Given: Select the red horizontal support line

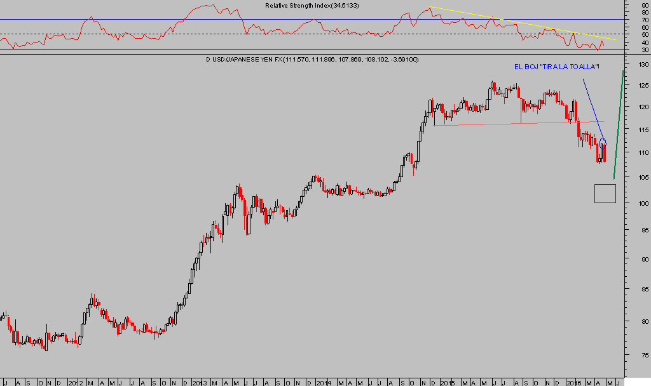Looking at the screenshot, I should 509,124.
